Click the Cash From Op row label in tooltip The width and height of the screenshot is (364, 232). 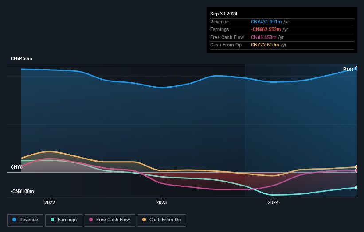226,45
